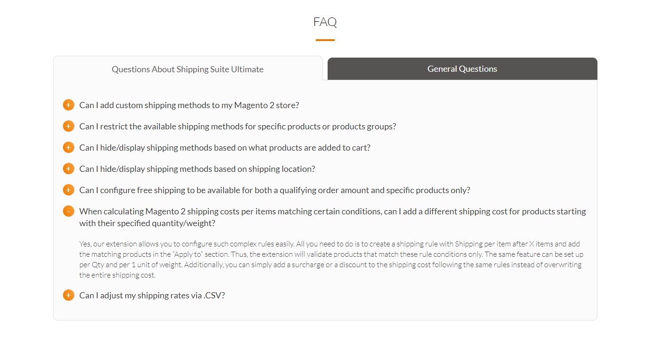Collapse the per-item shipping cost quantity/weight question
The width and height of the screenshot is (659, 347).
[332, 217]
